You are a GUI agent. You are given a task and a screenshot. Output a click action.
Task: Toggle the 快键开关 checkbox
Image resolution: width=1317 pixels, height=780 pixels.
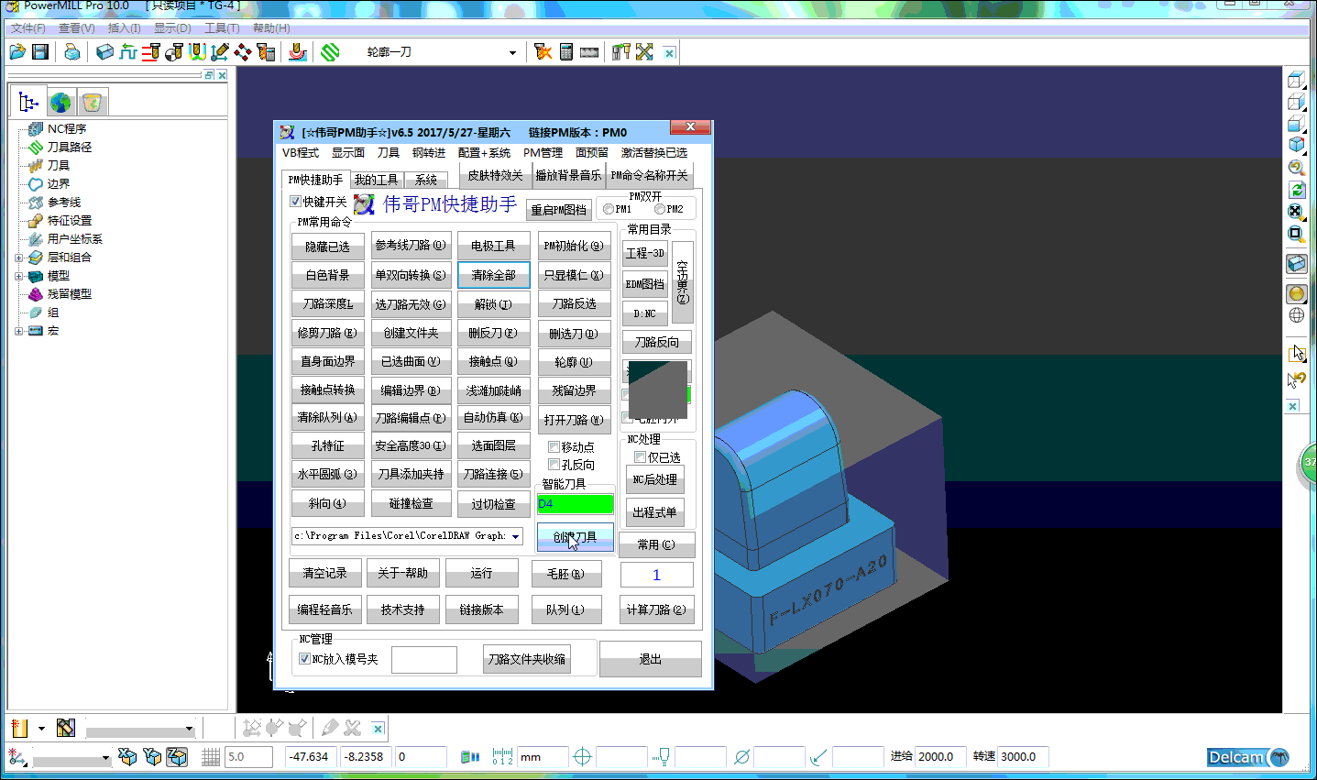pos(295,202)
